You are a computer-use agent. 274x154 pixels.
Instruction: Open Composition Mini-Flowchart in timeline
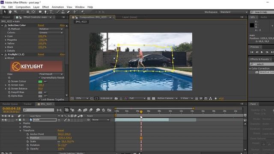click(59, 110)
